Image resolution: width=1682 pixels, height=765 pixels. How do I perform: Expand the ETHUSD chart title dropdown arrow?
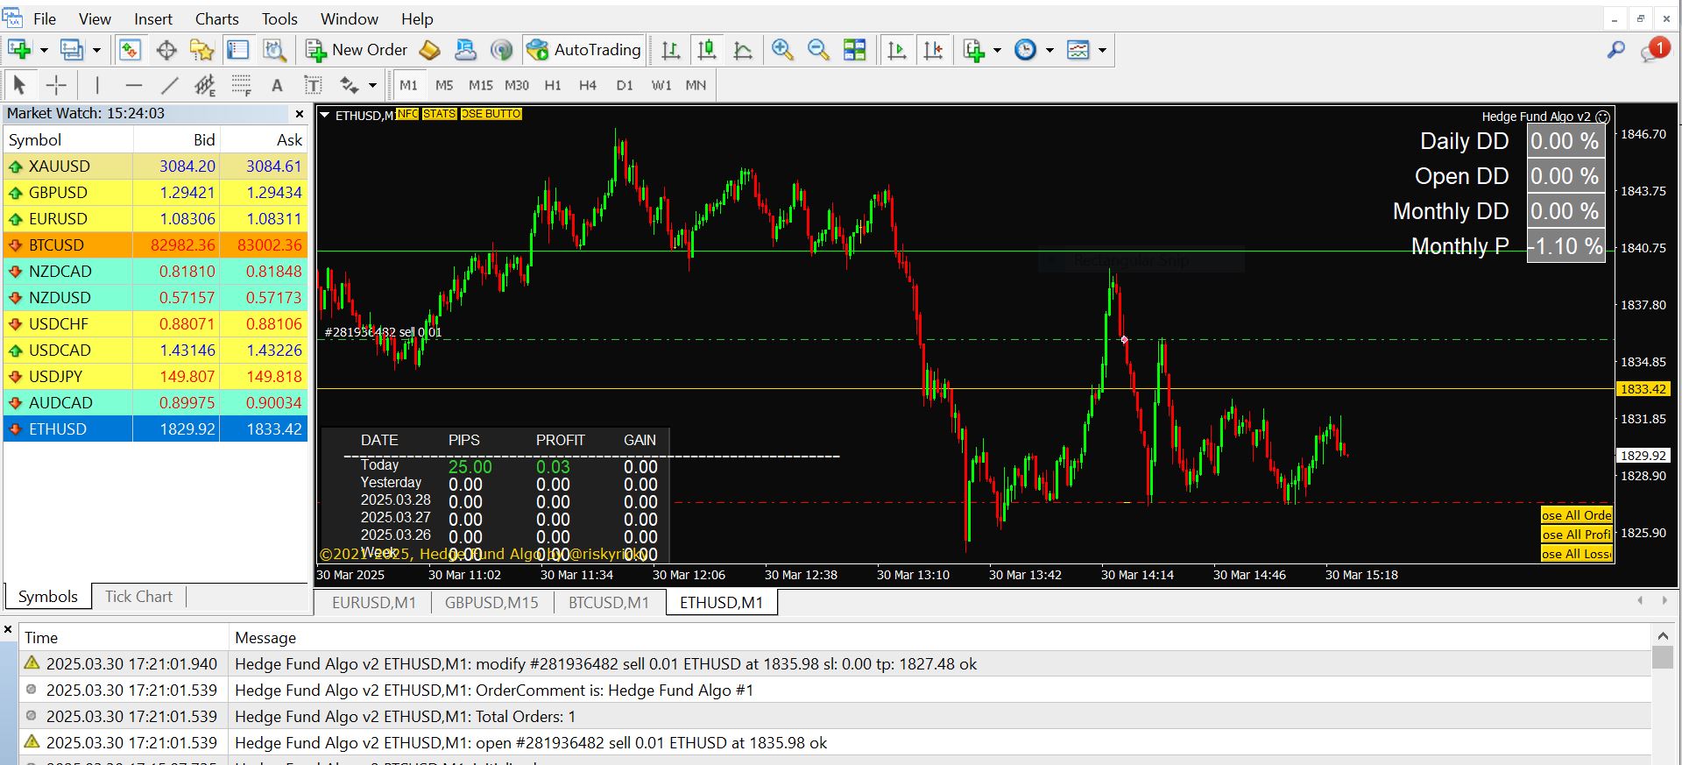pyautogui.click(x=324, y=115)
